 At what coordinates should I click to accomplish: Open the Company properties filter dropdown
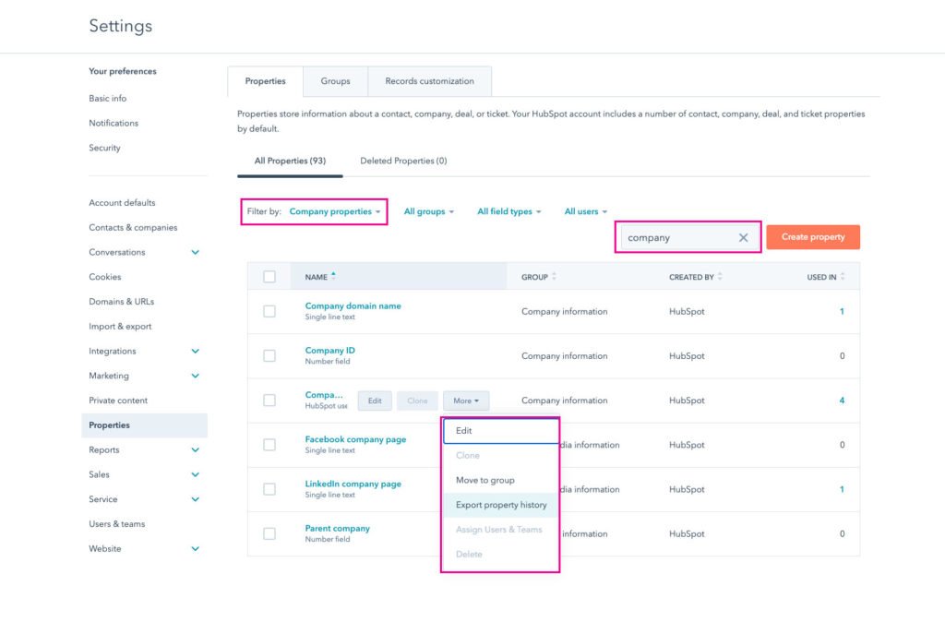click(336, 210)
